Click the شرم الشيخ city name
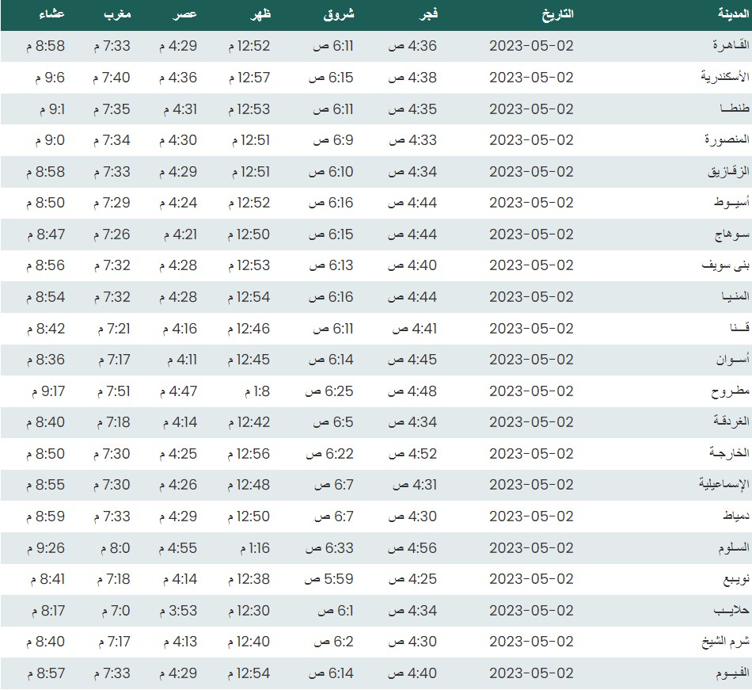 point(720,642)
